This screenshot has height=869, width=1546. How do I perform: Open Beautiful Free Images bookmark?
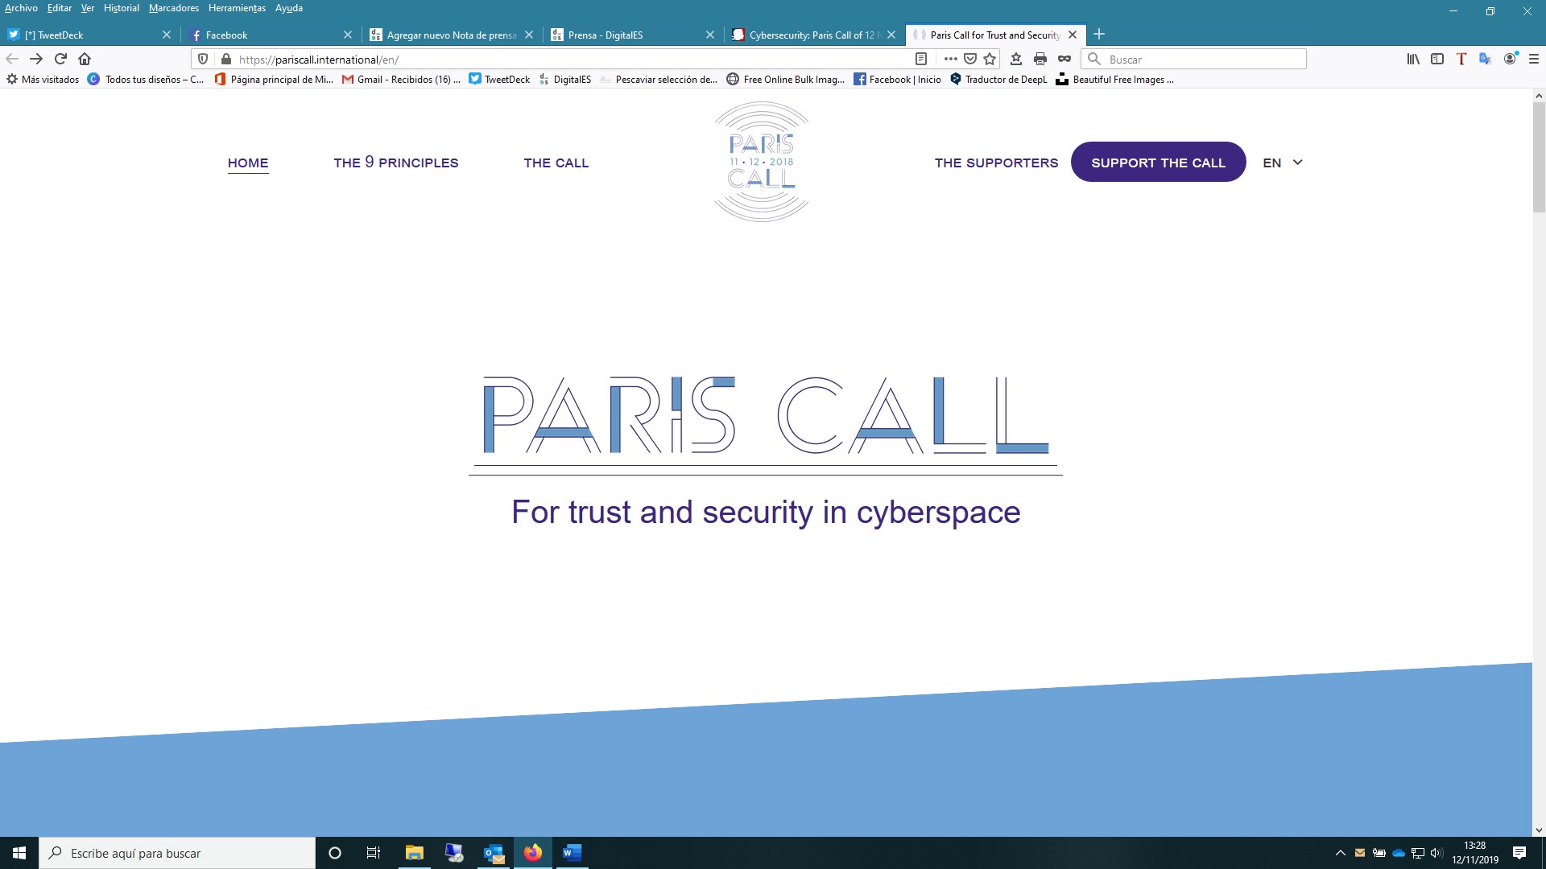coord(1114,79)
